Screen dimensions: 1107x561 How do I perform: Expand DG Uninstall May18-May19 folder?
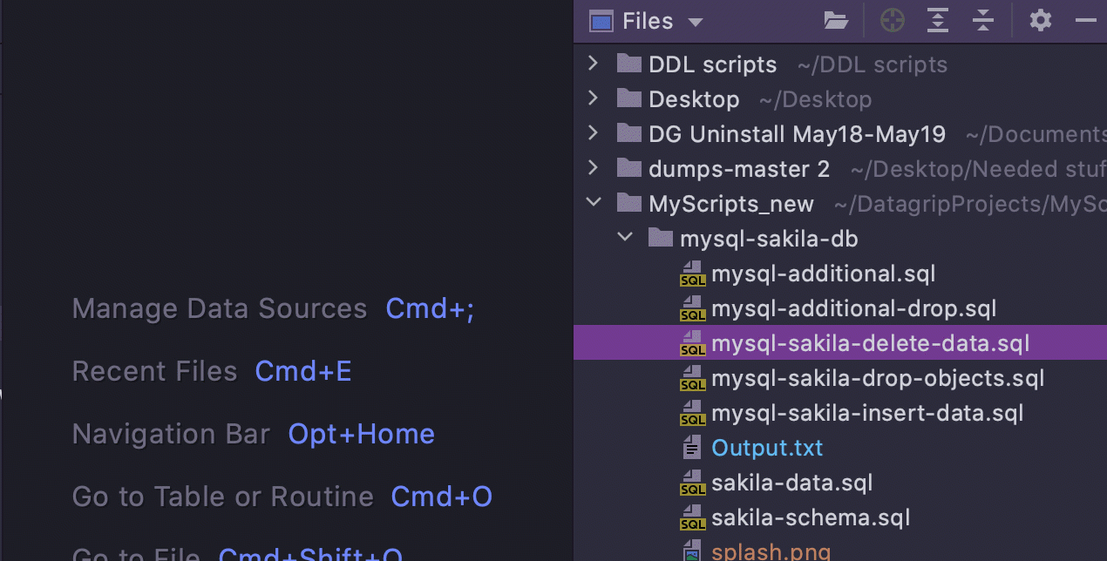click(x=594, y=133)
